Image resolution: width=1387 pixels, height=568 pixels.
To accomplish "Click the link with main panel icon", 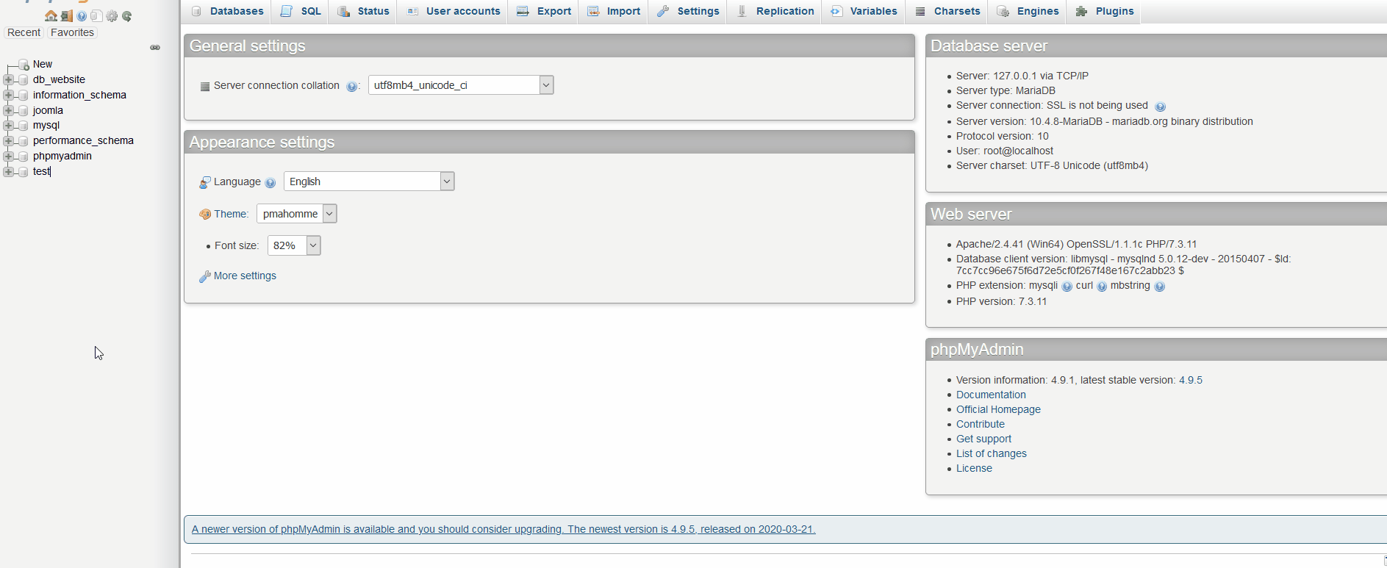I will pos(155,47).
